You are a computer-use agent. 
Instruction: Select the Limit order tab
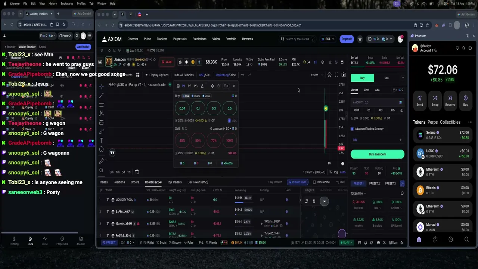[366, 90]
